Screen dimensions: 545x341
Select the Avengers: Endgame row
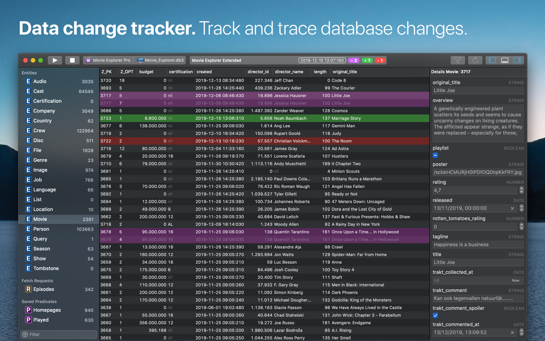pyautogui.click(x=264, y=323)
